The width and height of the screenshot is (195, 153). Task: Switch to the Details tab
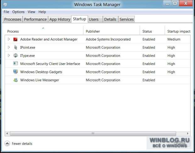(110, 19)
